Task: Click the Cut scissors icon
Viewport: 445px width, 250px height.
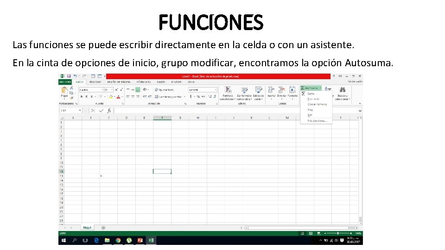Action: [71, 88]
